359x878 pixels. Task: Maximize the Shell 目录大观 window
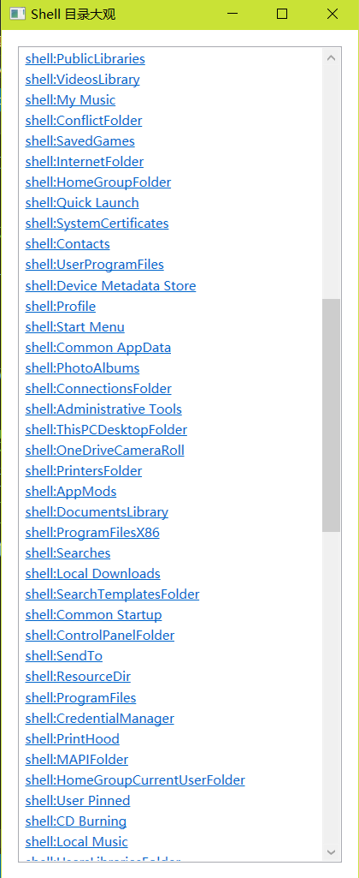coord(282,14)
